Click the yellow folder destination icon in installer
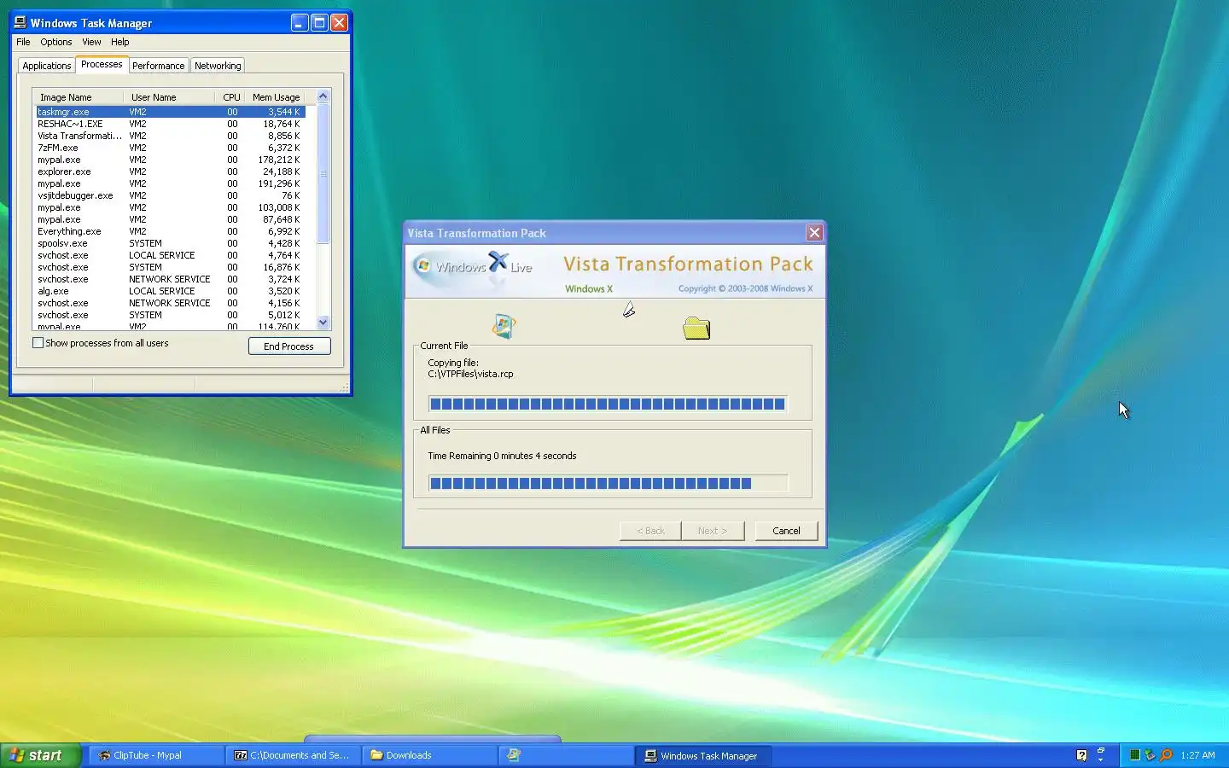 point(696,328)
